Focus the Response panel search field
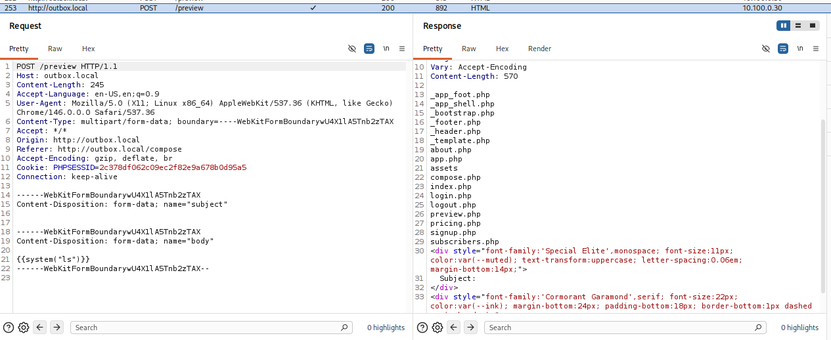This screenshot has width=831, height=340. click(x=625, y=328)
